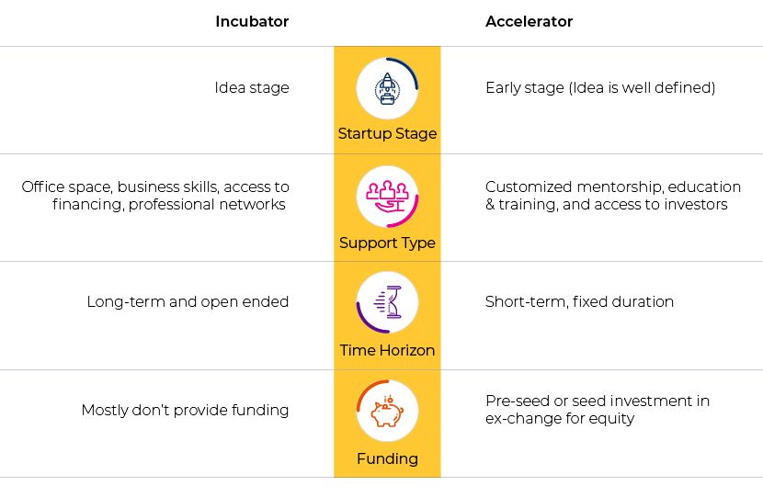
Task: Select the Incubator column header
Action: pyautogui.click(x=252, y=21)
